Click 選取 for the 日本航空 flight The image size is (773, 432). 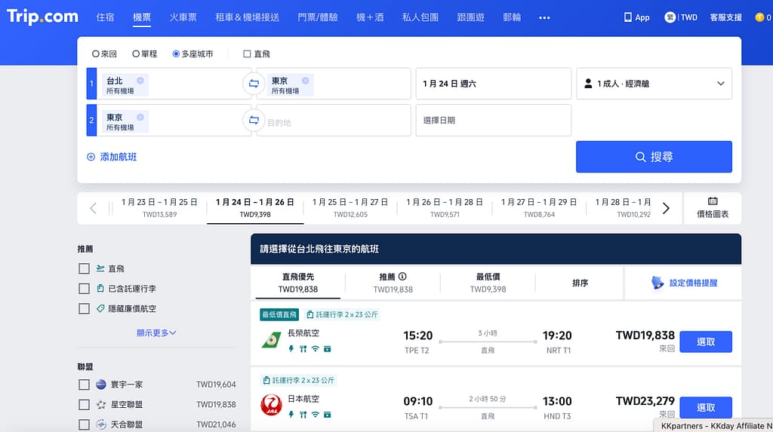706,407
